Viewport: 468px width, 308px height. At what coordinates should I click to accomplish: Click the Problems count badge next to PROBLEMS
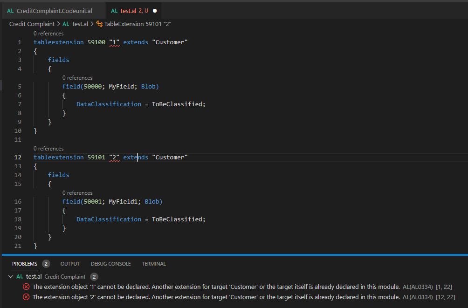click(46, 264)
